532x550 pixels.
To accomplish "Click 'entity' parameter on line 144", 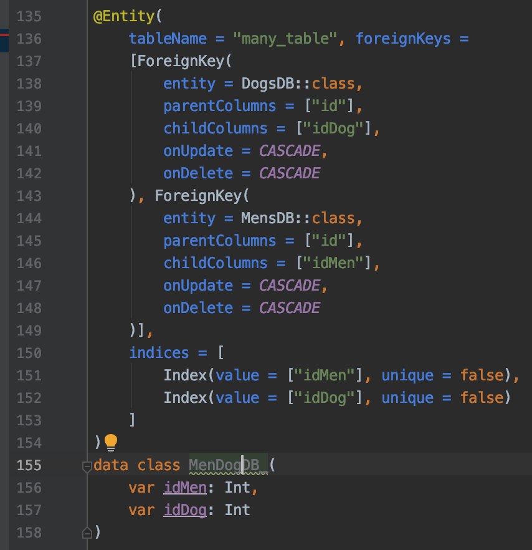I will point(189,218).
